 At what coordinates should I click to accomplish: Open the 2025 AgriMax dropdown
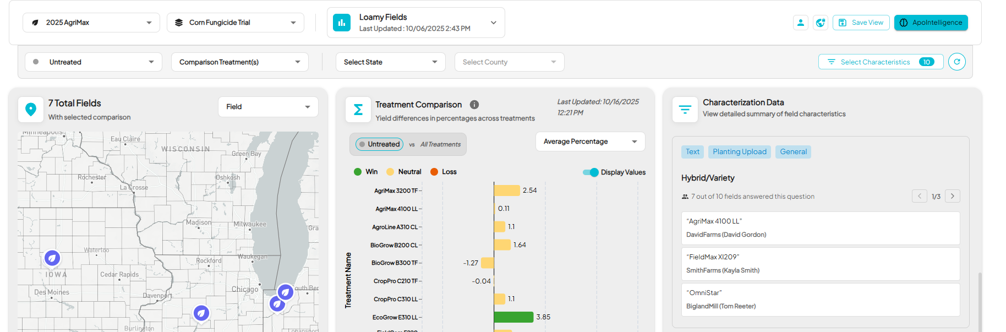(x=91, y=23)
